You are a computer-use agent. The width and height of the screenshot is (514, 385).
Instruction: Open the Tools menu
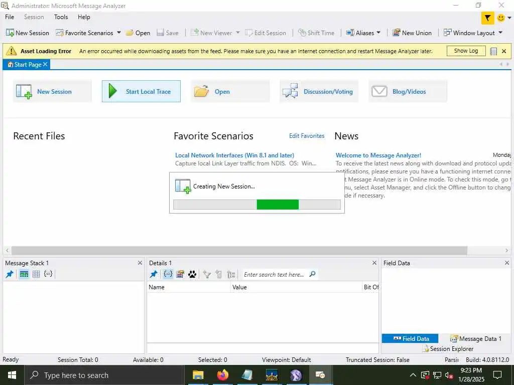click(61, 17)
